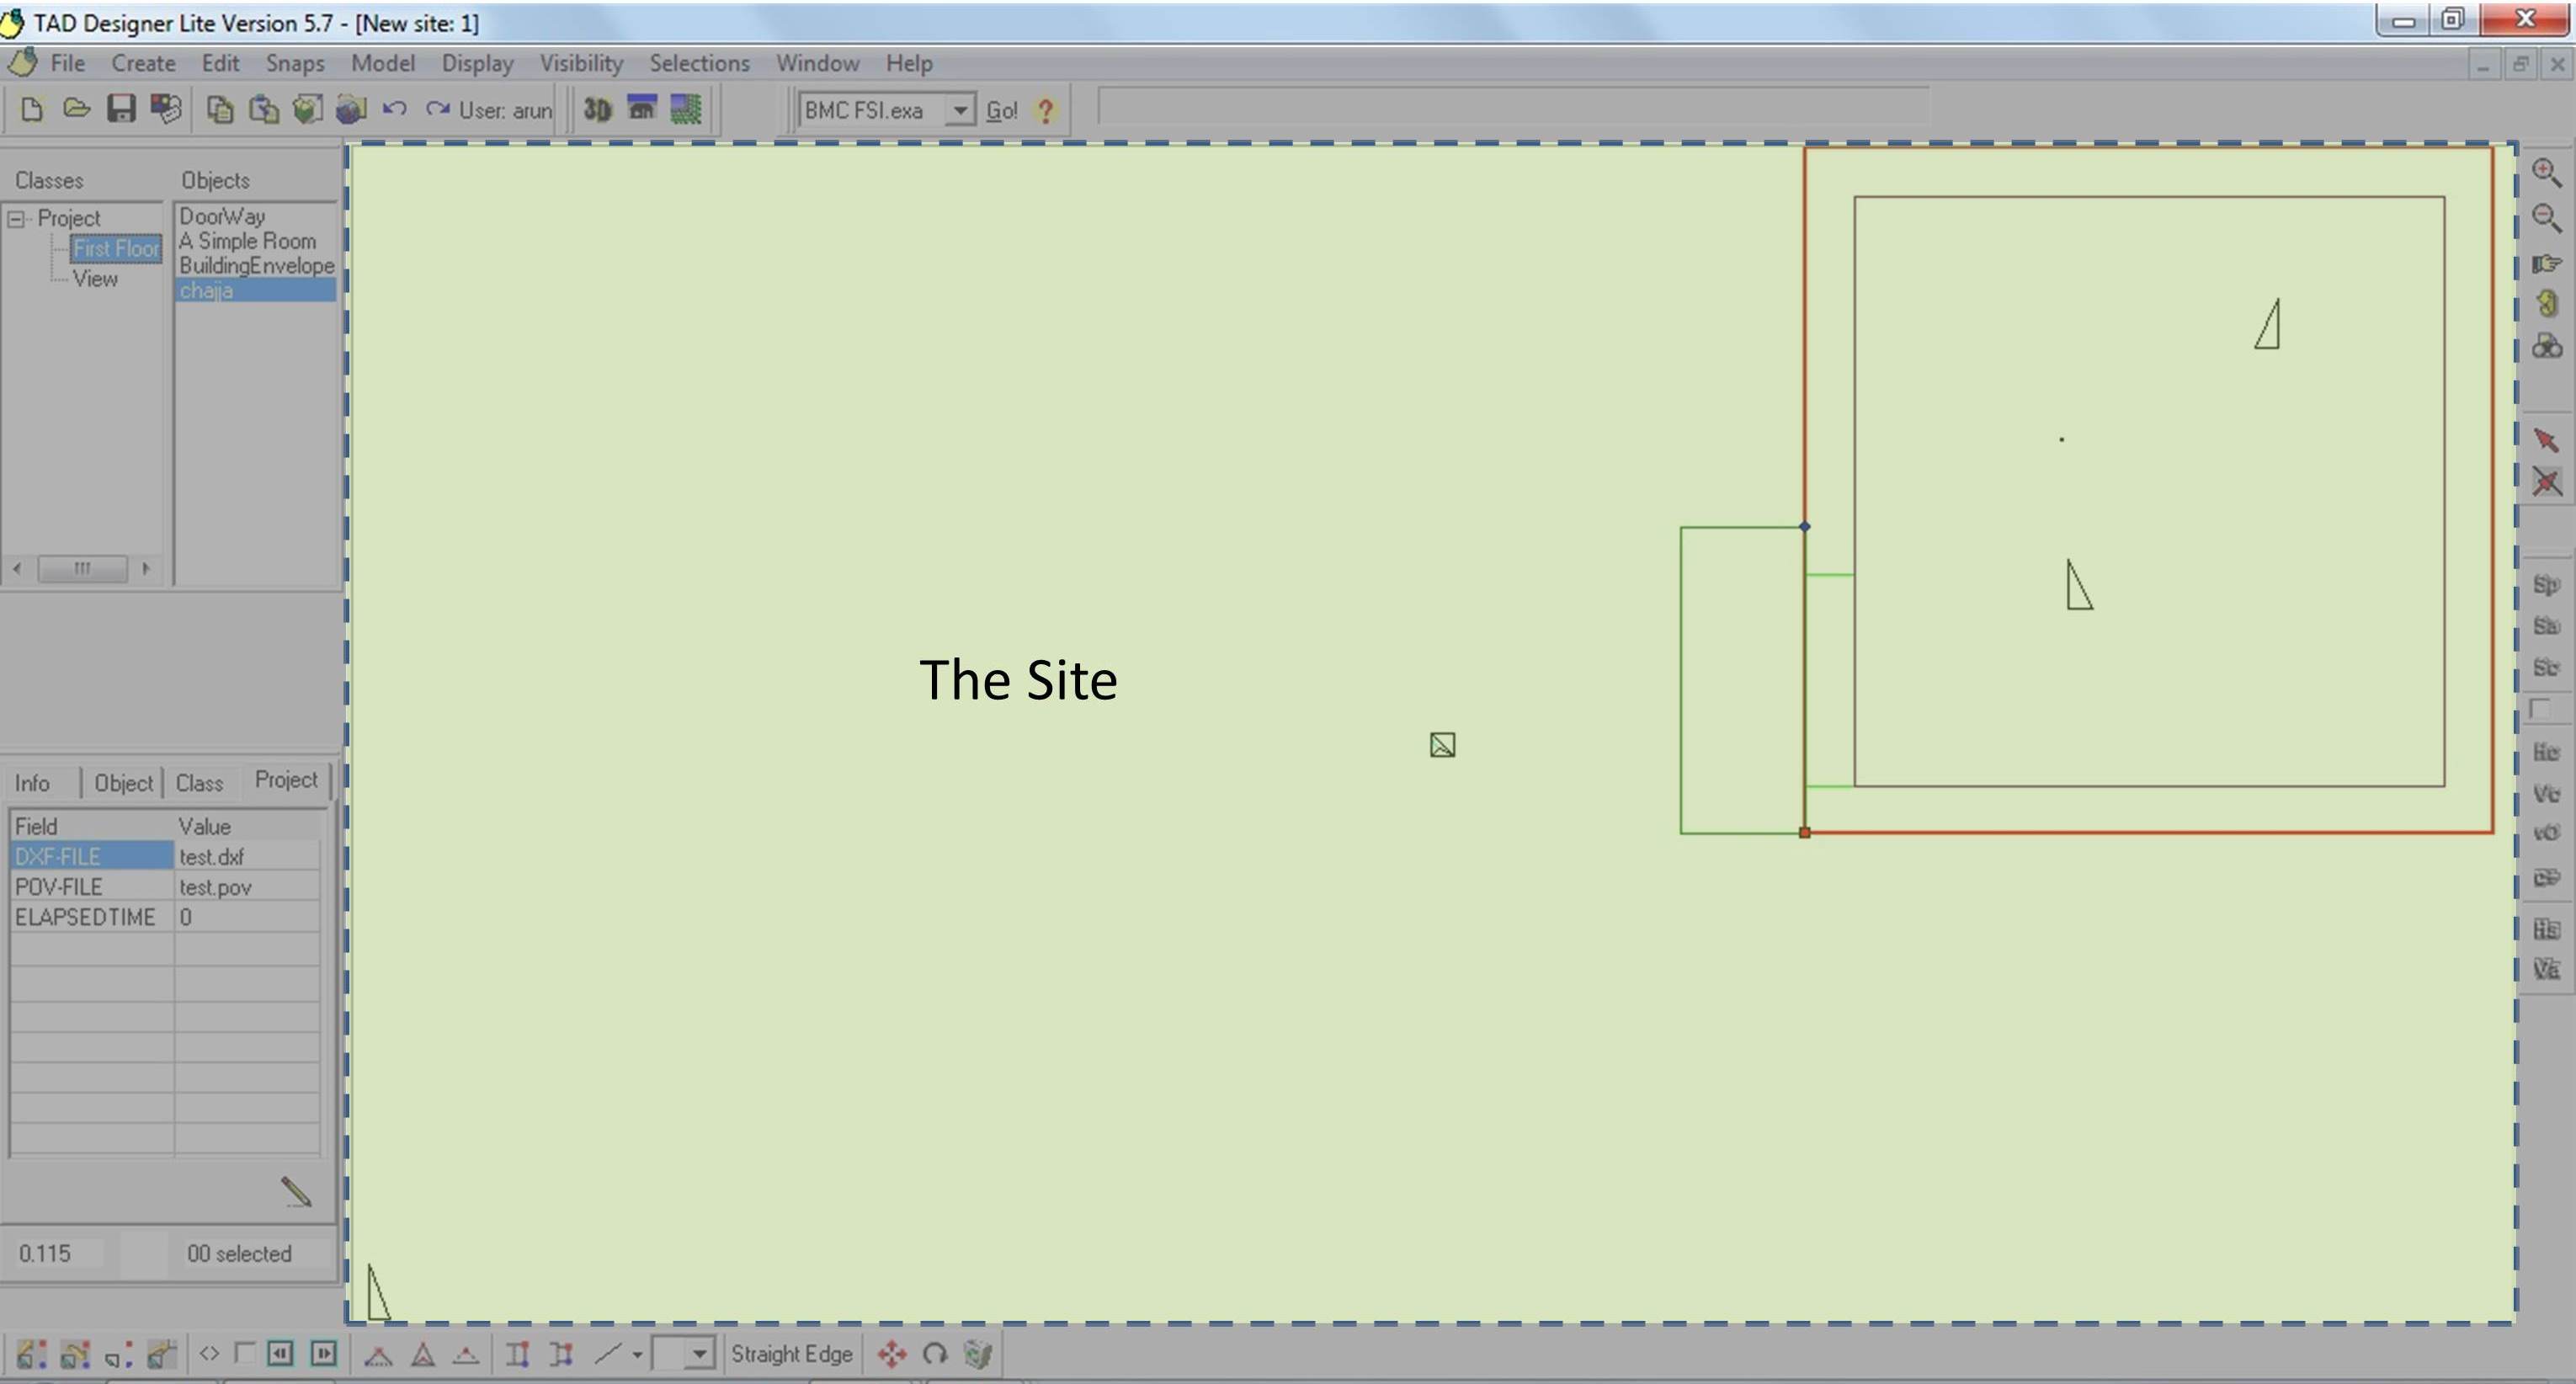Click the step-back framed arrow icon

point(280,1353)
